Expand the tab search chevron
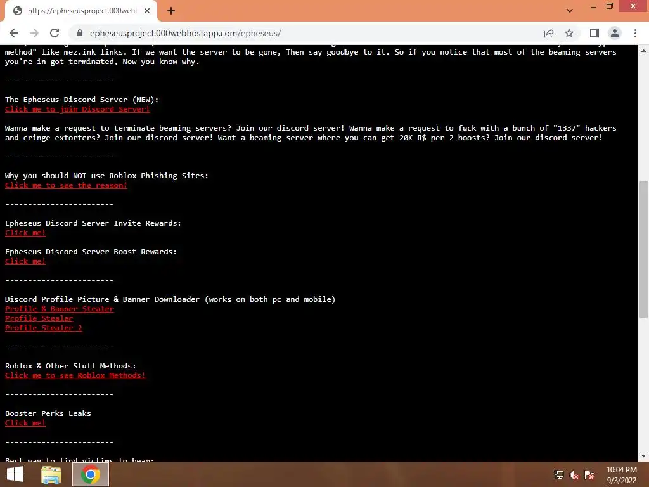The image size is (649, 487). coord(570,10)
